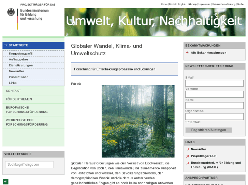Open Bundesministerium für Bildung und Forschung (BMBF) link

(216, 165)
